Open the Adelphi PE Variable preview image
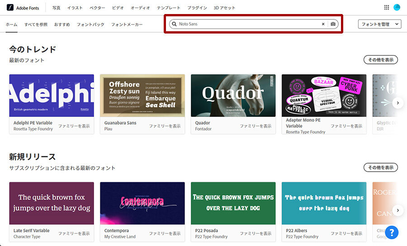Screen dimensions: 407x246 (x=52, y=96)
